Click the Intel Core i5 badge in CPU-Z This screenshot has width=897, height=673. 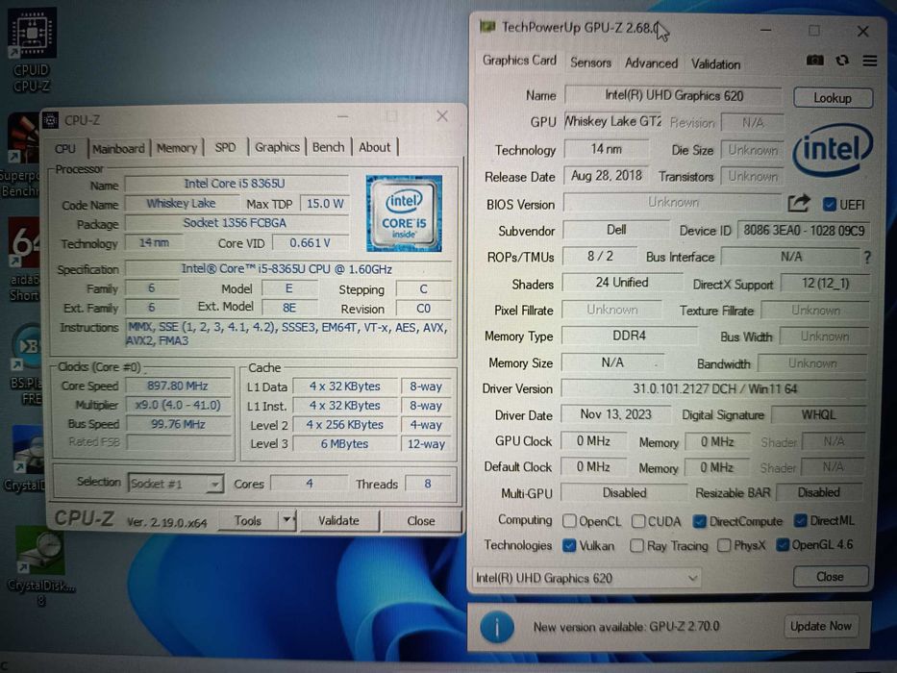404,213
